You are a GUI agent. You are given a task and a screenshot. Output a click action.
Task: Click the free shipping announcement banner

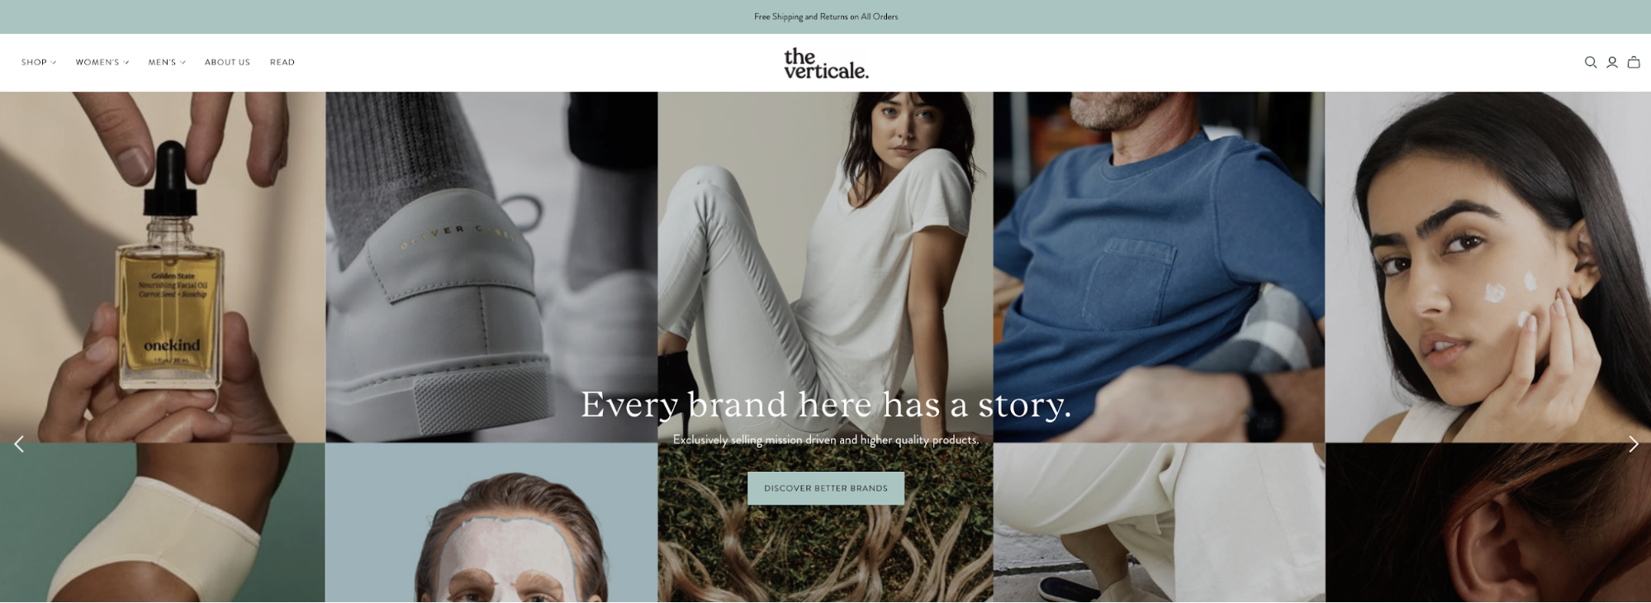pyautogui.click(x=826, y=17)
